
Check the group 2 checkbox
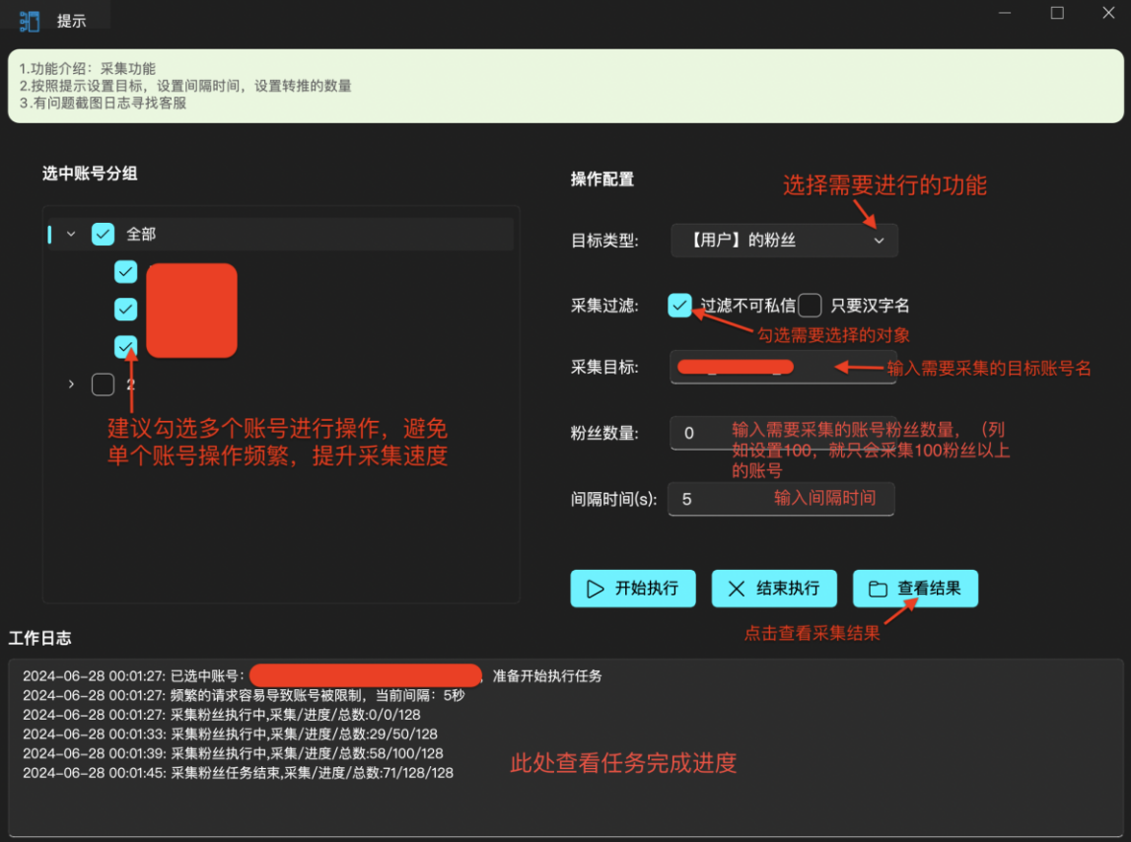[103, 385]
